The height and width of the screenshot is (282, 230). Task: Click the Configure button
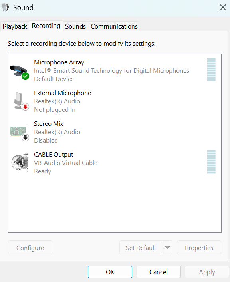30,248
